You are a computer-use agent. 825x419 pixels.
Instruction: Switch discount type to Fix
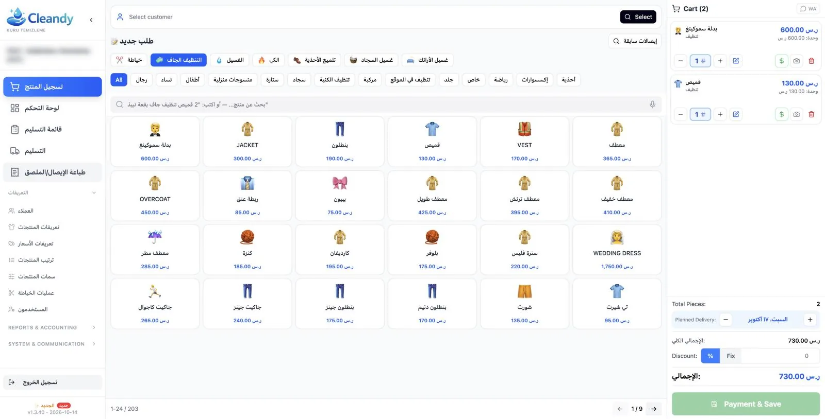click(731, 356)
